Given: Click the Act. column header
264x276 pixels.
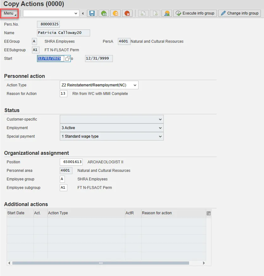Looking at the screenshot, I should pos(40,213).
